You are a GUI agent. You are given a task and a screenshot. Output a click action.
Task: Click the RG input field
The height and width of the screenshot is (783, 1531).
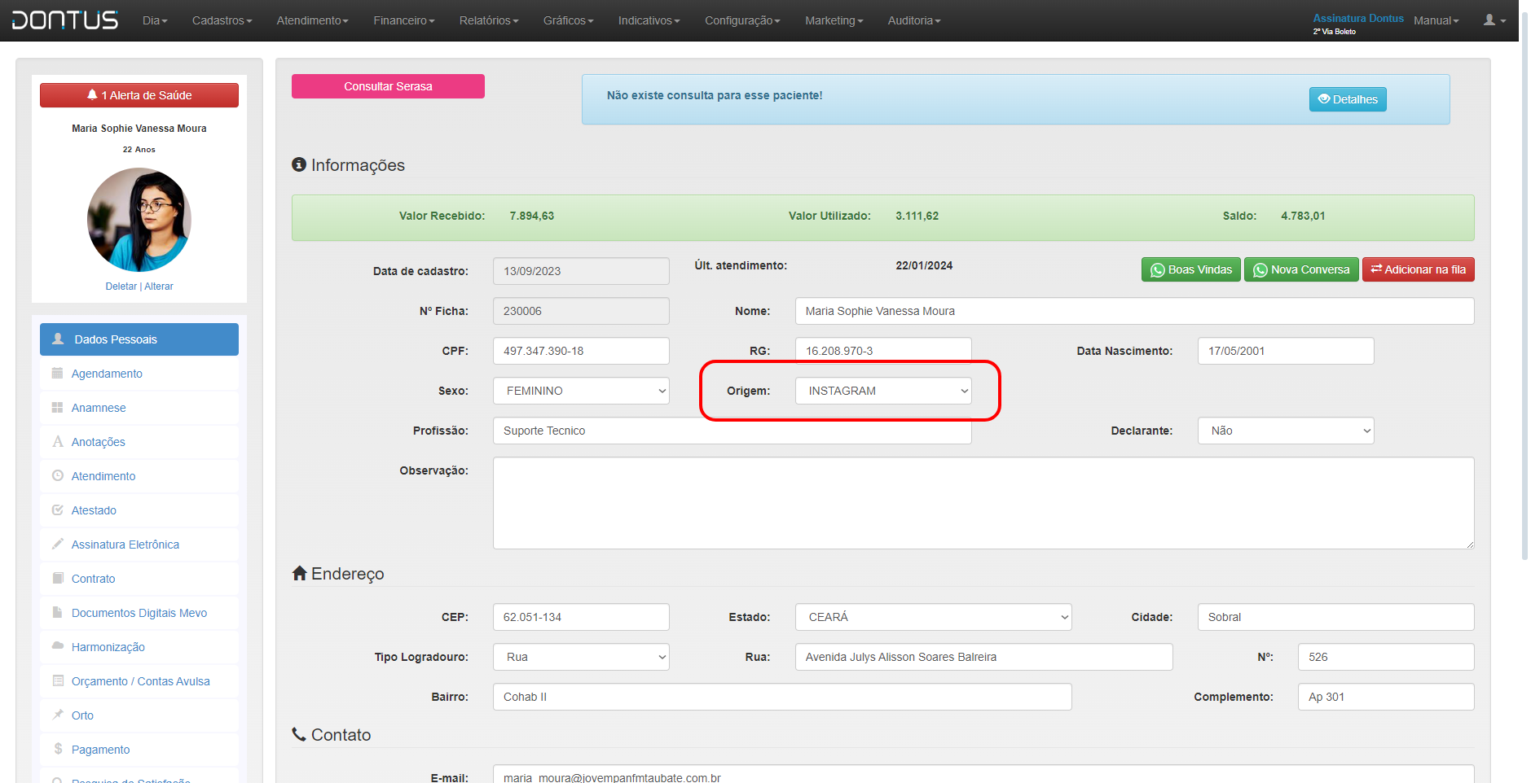(x=883, y=349)
